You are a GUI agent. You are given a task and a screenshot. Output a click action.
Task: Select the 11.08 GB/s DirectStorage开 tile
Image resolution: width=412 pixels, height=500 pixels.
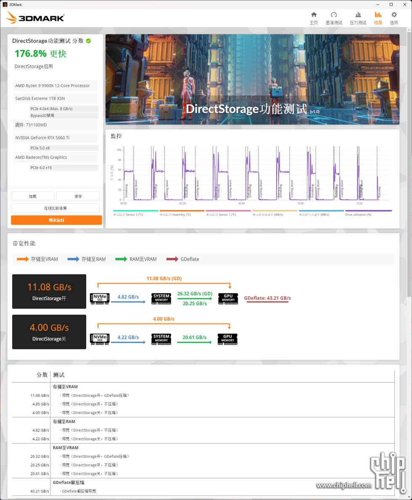[x=49, y=291]
